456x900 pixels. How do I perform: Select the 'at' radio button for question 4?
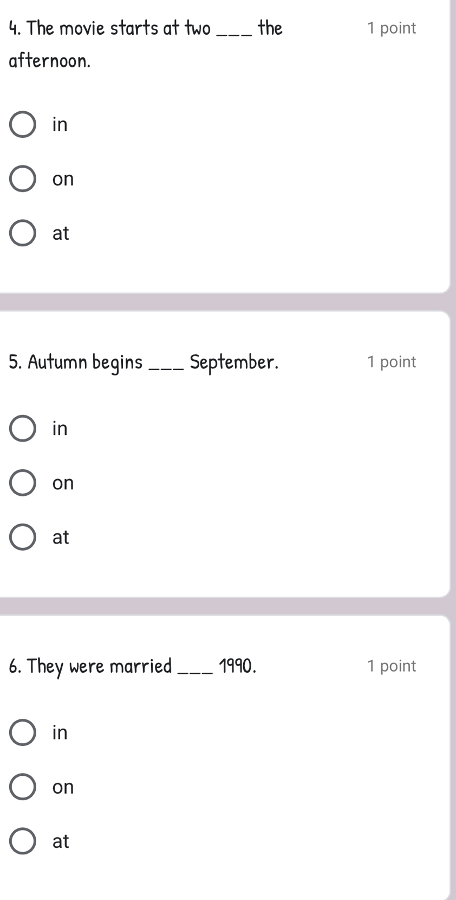[x=23, y=233]
